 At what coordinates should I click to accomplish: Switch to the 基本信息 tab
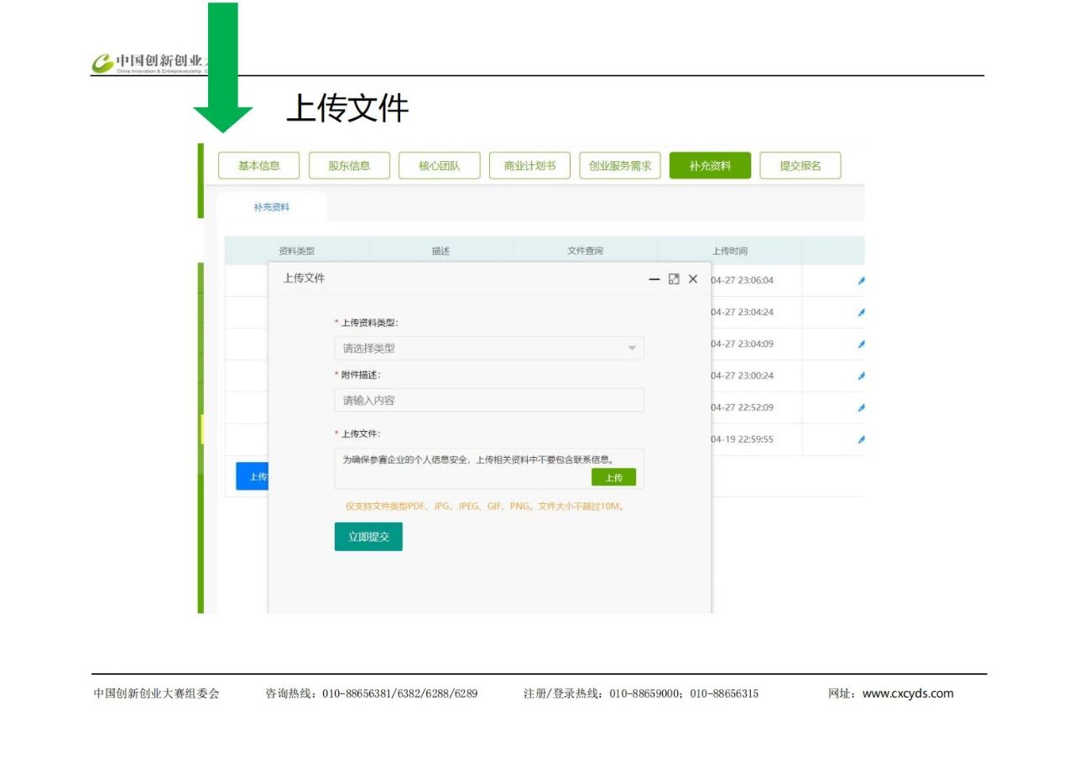click(258, 166)
